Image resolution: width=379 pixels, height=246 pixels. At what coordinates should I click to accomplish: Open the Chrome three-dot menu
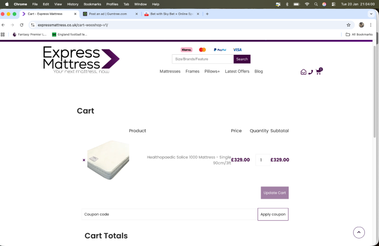click(371, 25)
